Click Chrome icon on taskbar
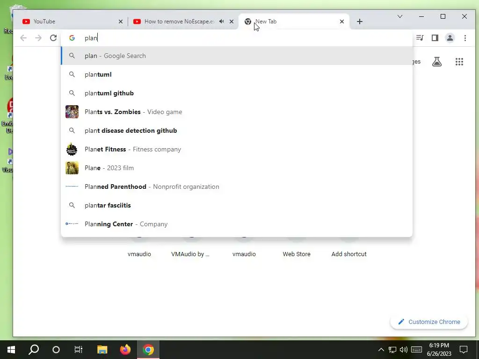 tap(148, 350)
